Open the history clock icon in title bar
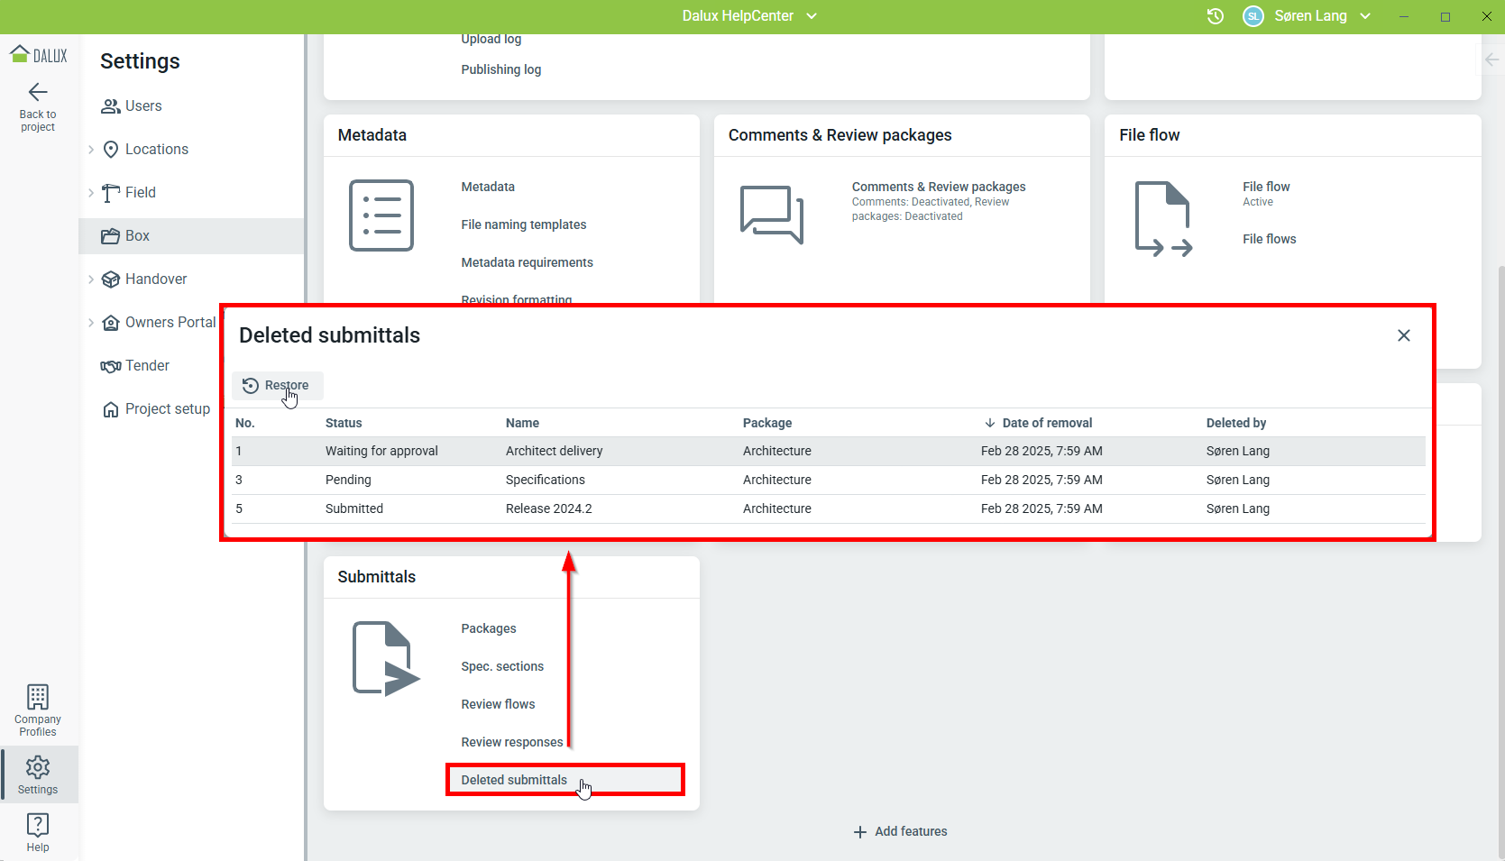 coord(1215,16)
